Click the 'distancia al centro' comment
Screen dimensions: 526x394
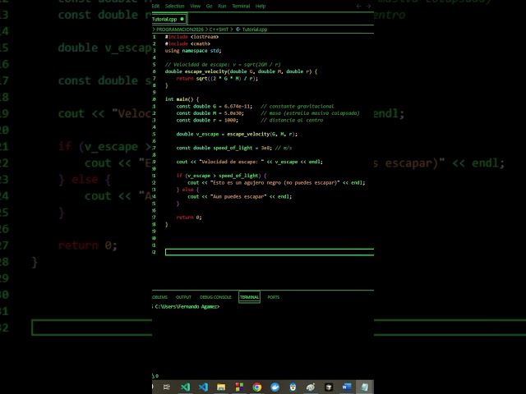(x=292, y=121)
